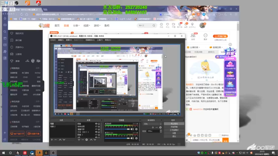Open the 查看(V) menu in OBS
This screenshot has height=156, width=278.
[x=69, y=40]
